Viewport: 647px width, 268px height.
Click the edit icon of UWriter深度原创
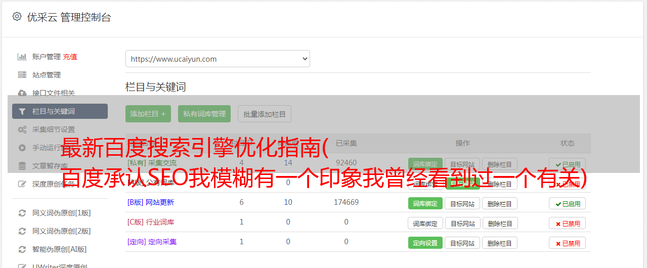click(x=22, y=266)
